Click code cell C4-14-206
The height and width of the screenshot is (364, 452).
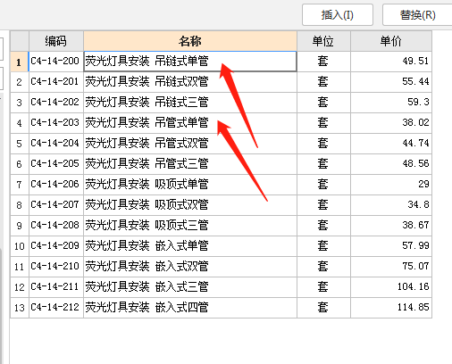click(56, 185)
